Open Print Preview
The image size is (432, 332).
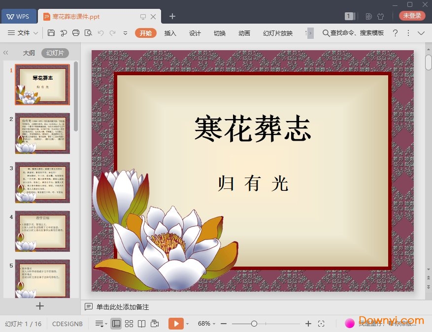89,32
